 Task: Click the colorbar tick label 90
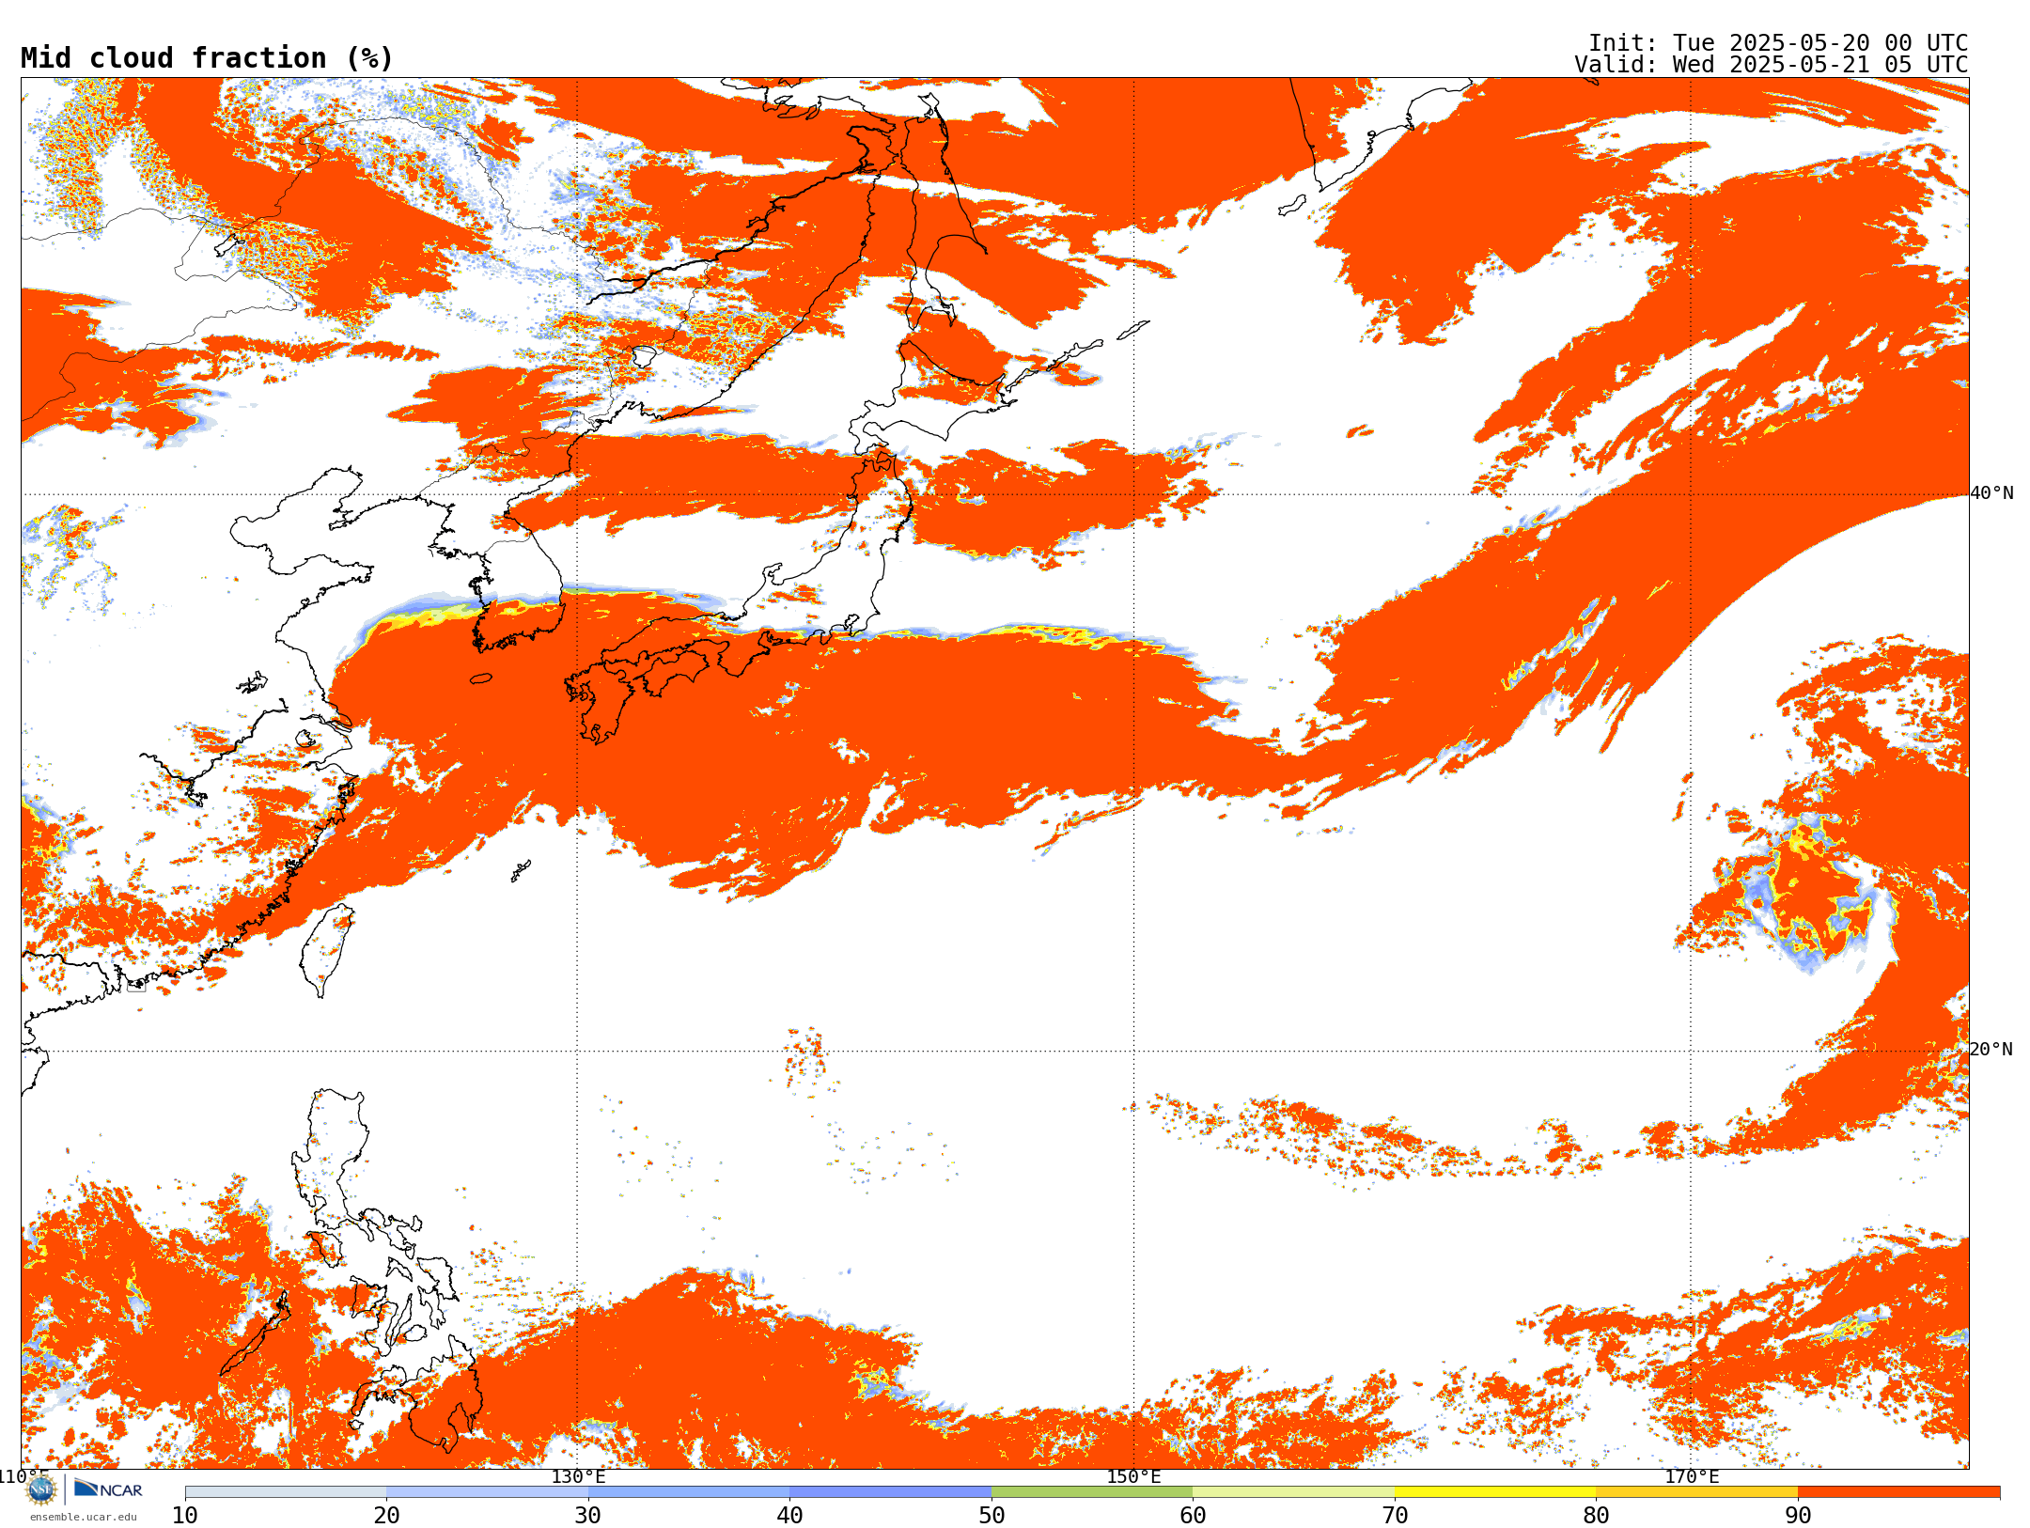[1798, 1516]
